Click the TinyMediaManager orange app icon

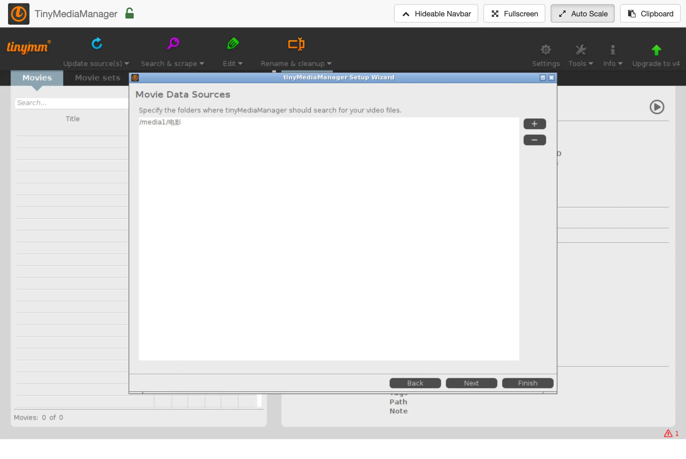[19, 14]
